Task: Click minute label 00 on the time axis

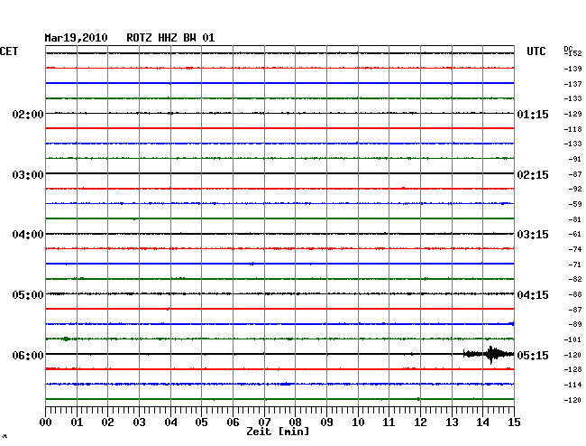Action: click(x=46, y=423)
